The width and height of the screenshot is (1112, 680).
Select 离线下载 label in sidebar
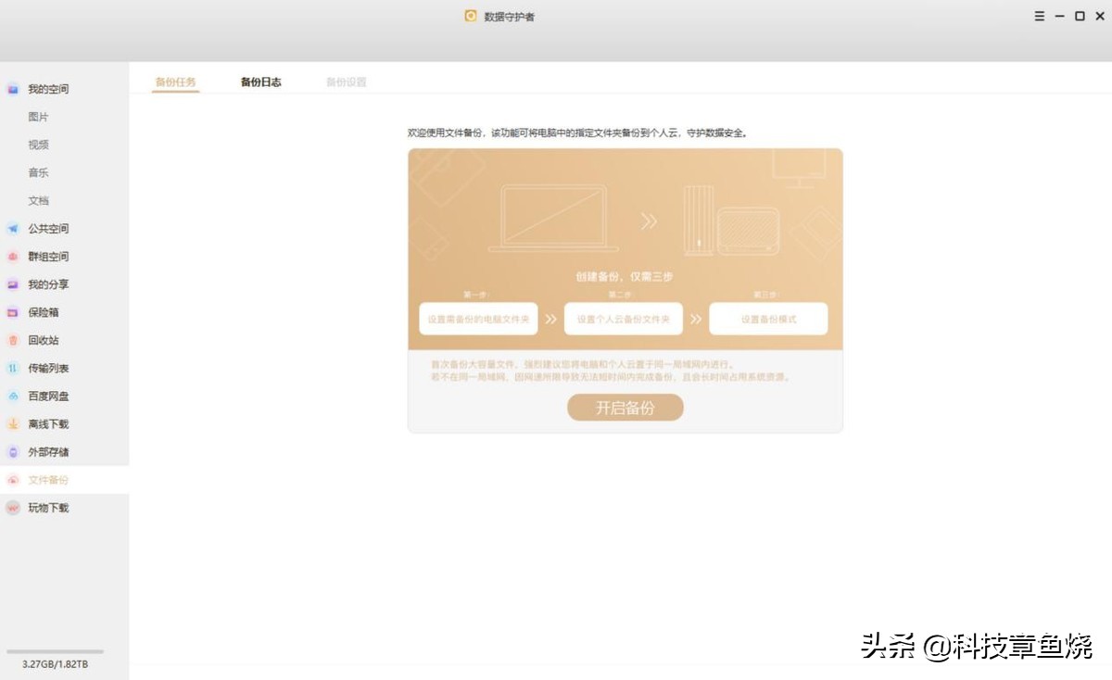pyautogui.click(x=48, y=424)
